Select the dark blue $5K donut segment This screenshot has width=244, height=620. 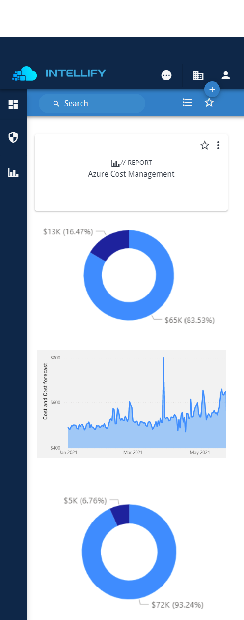pos(121,514)
